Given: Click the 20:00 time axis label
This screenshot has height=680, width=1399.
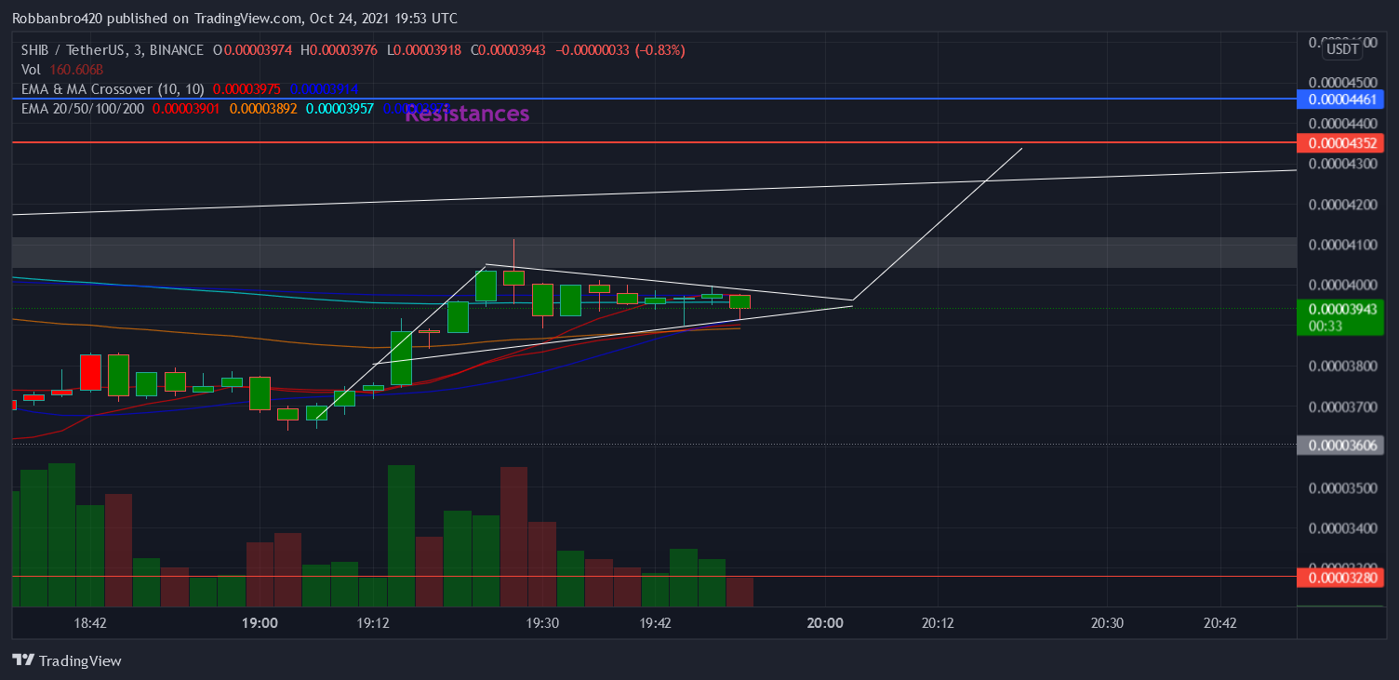Looking at the screenshot, I should pyautogui.click(x=825, y=623).
